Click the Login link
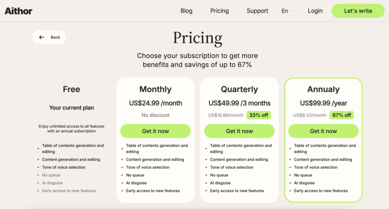 point(315,11)
